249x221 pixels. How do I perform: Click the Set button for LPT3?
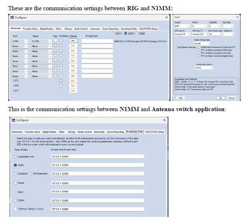(73, 91)
